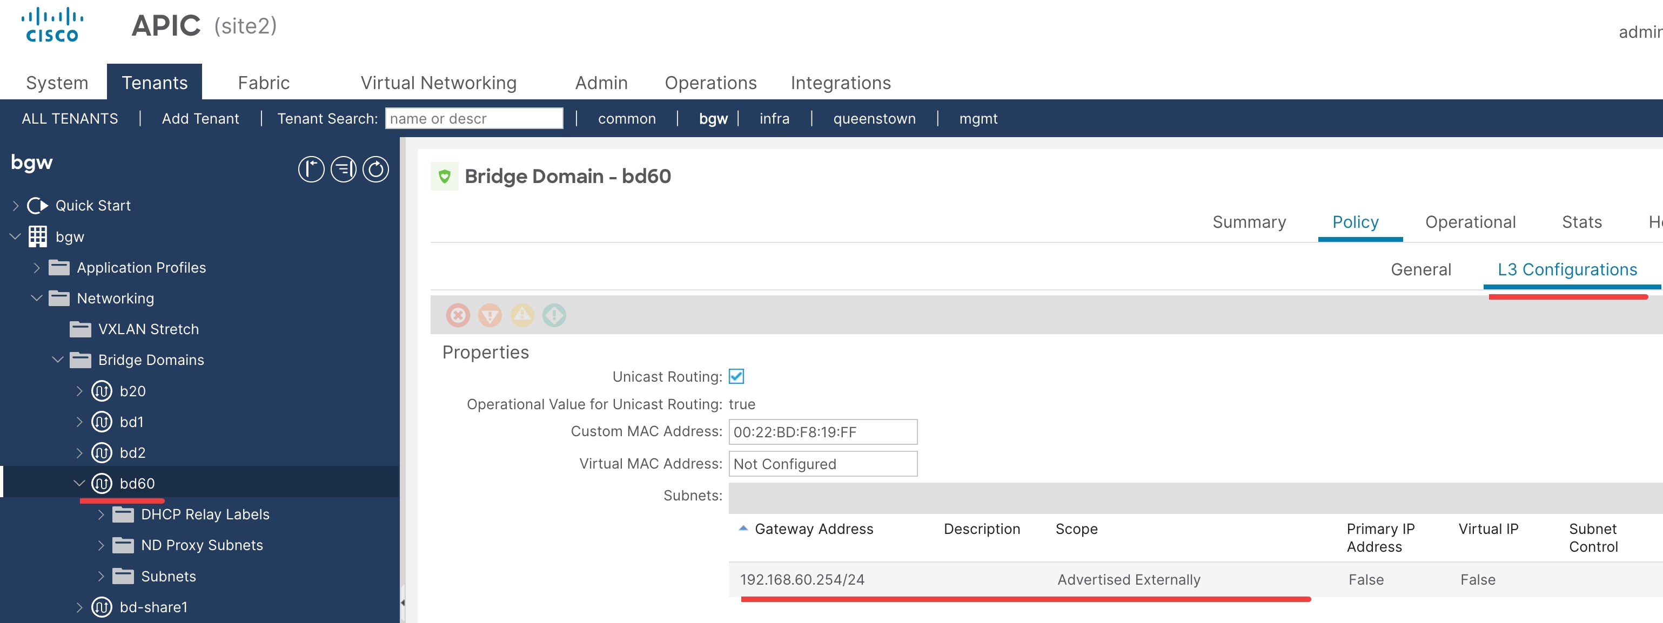Click the Cisco logo

point(52,25)
